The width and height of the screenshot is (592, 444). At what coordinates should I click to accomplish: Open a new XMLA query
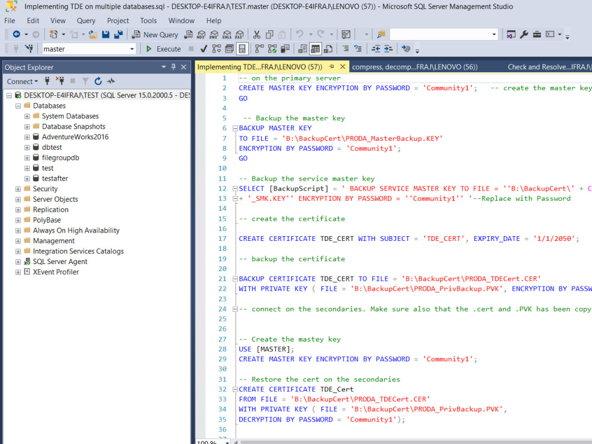(227, 34)
